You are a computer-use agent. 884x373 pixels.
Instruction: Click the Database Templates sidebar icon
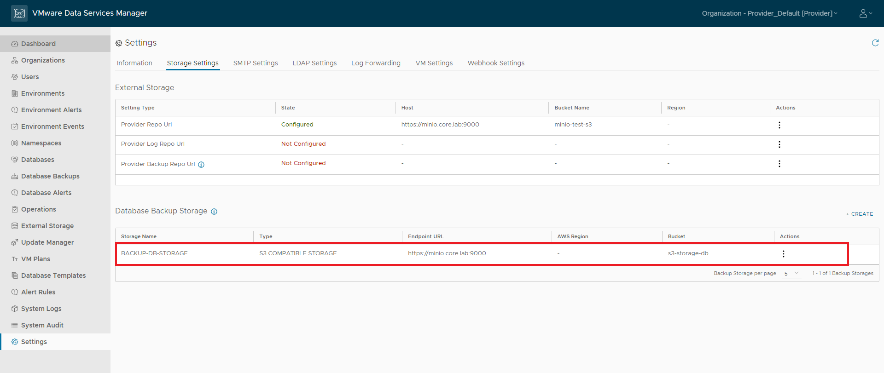[x=15, y=275]
